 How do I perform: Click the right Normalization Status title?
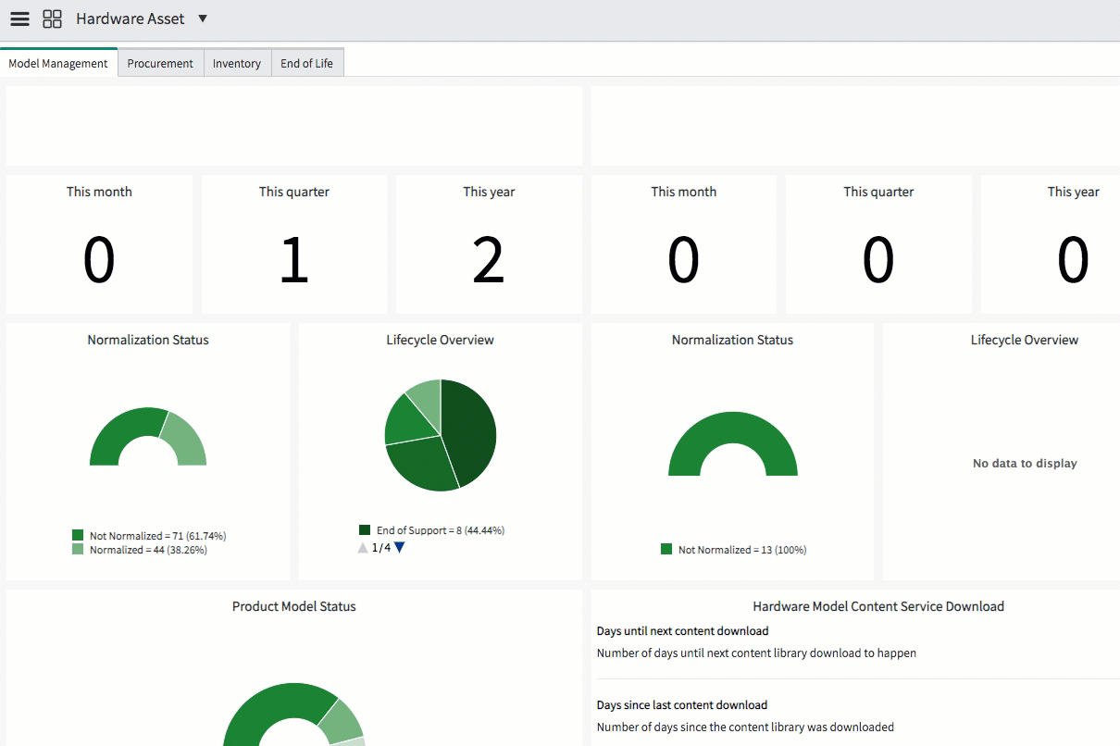tap(733, 340)
